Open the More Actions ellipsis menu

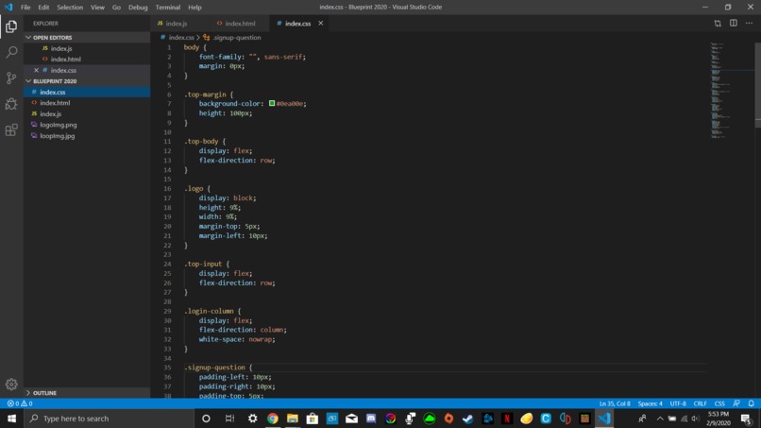749,23
